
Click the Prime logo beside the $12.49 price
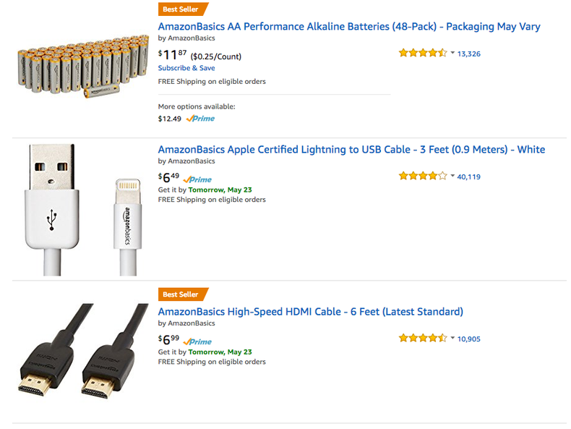tap(200, 119)
